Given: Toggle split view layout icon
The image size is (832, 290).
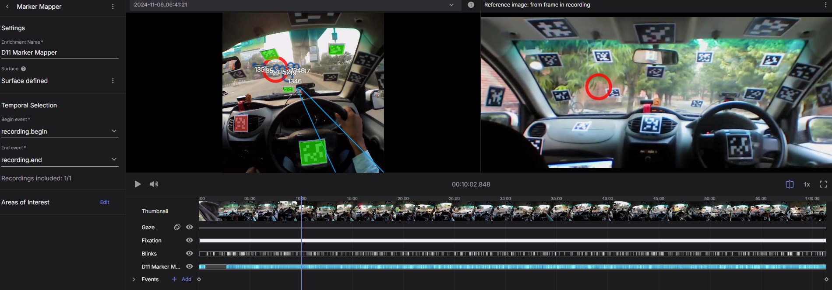Looking at the screenshot, I should click(x=790, y=184).
